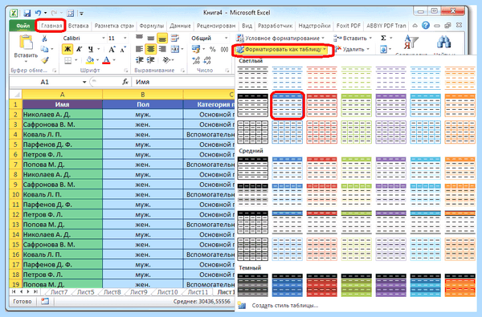Open the Файл tab
Viewport: 482px width, 317px height.
(22, 26)
